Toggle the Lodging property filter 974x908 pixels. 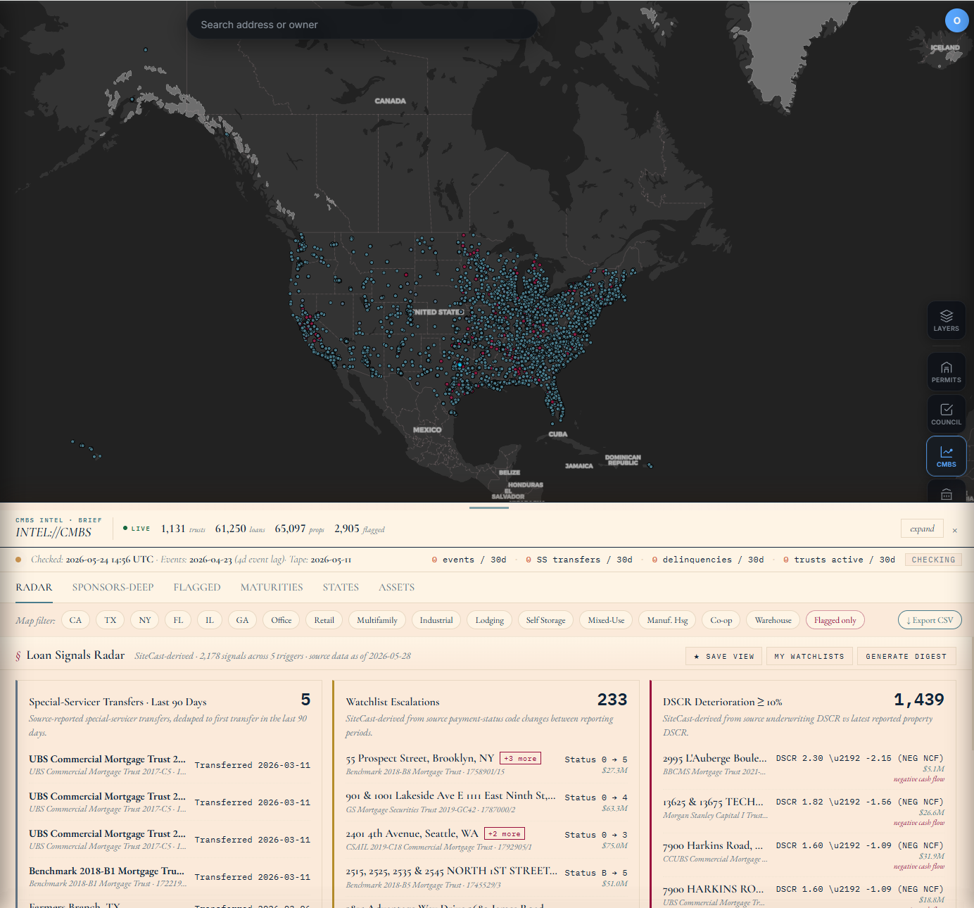(490, 620)
